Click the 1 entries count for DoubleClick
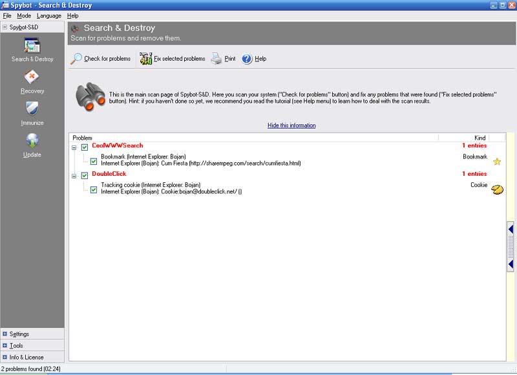Image resolution: width=517 pixels, height=375 pixels. click(x=474, y=174)
